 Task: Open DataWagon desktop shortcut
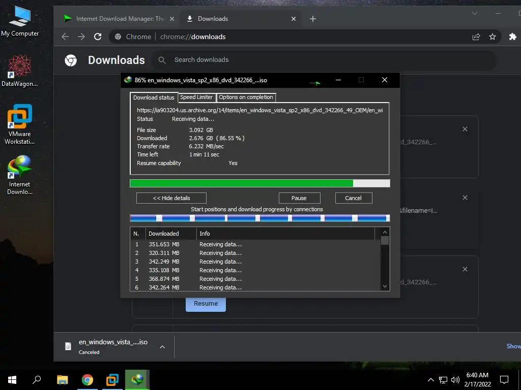point(20,71)
